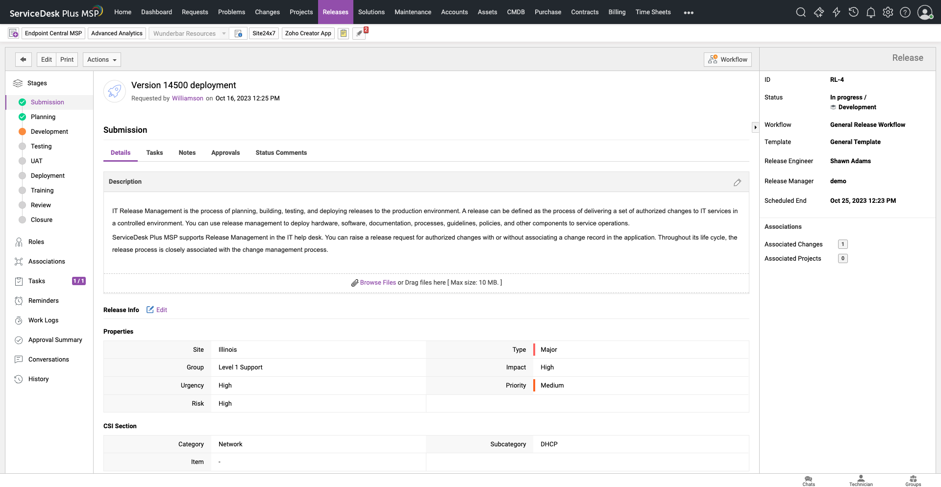This screenshot has width=941, height=487.
Task: Select the Development stage indicator circle
Action: coord(22,131)
